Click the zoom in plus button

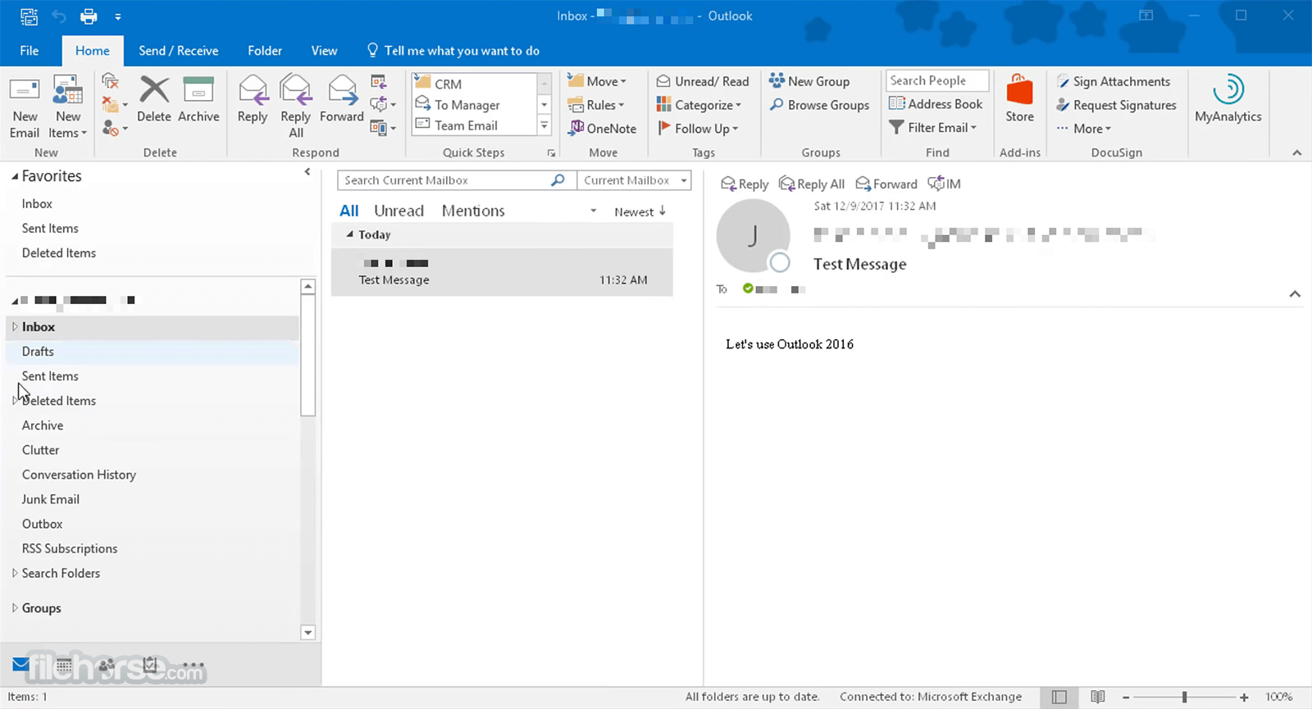[1244, 697]
